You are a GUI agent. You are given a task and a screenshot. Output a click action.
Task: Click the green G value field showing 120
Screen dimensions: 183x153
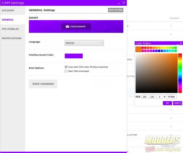152,97
